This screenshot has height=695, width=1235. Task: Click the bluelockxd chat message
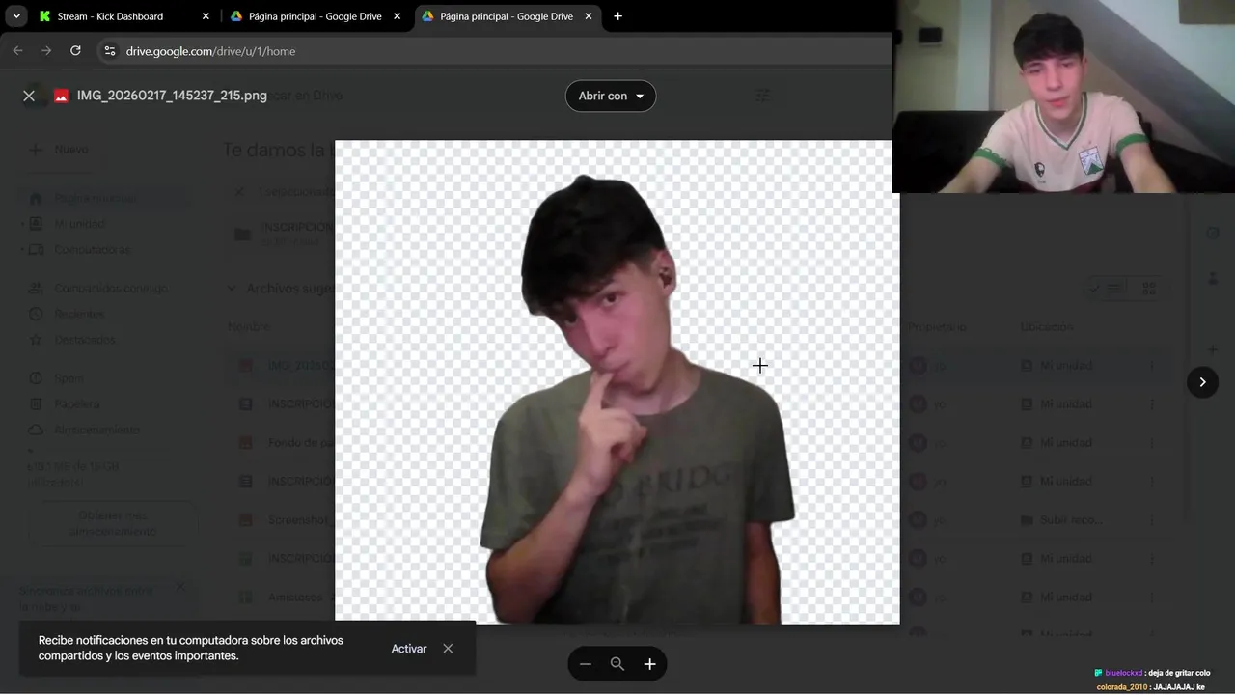coord(1152,673)
